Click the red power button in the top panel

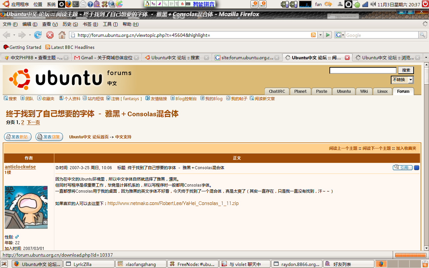(x=425, y=4)
